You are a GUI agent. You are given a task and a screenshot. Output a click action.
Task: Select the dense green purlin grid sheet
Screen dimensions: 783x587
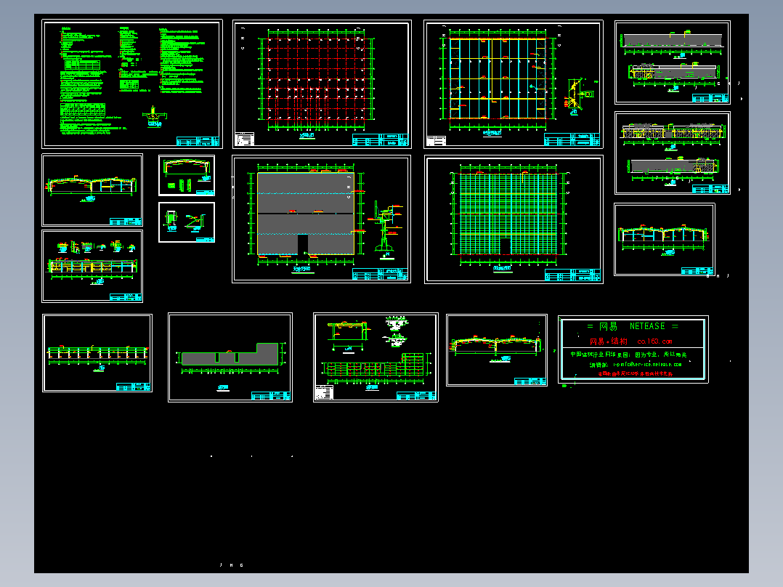pyautogui.click(x=514, y=219)
